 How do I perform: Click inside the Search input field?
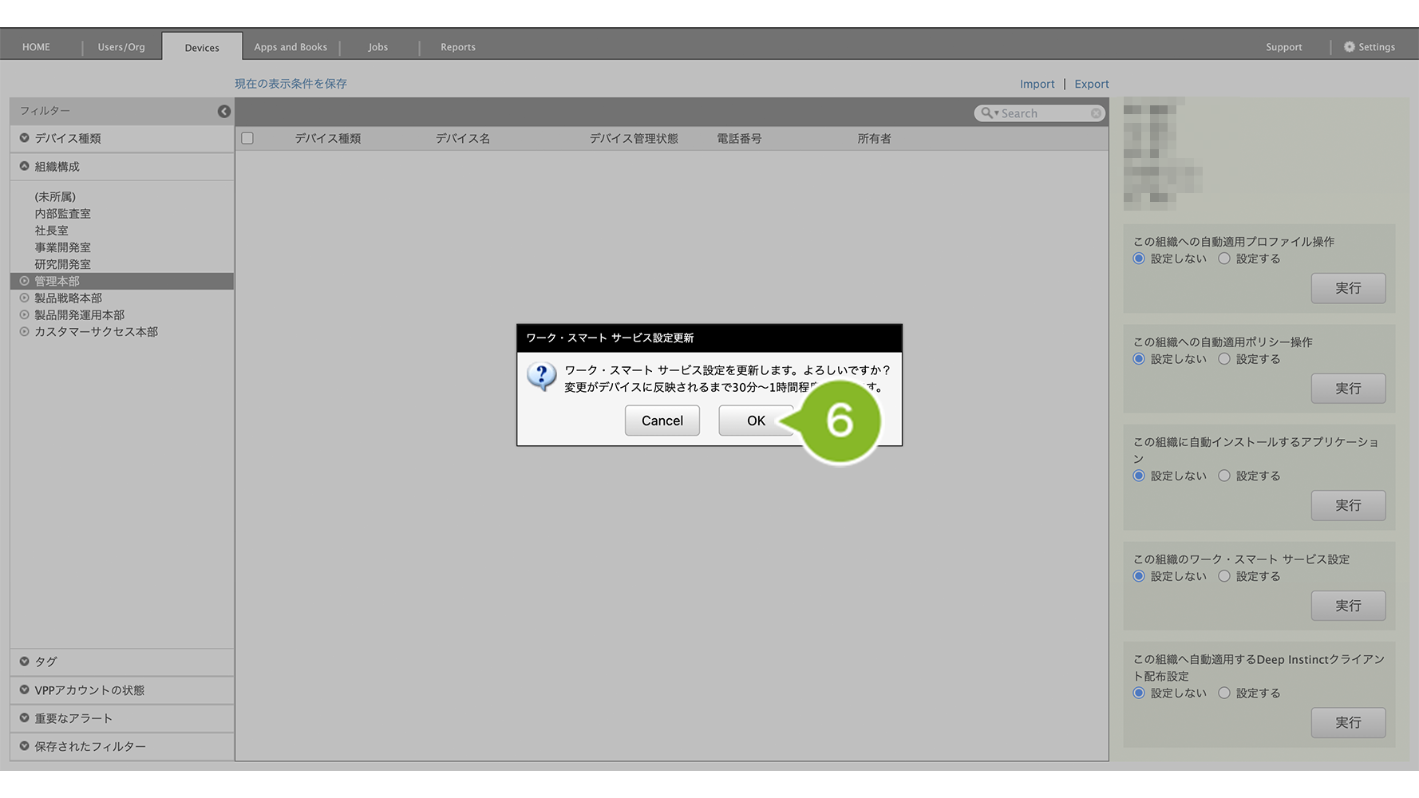pyautogui.click(x=1042, y=113)
